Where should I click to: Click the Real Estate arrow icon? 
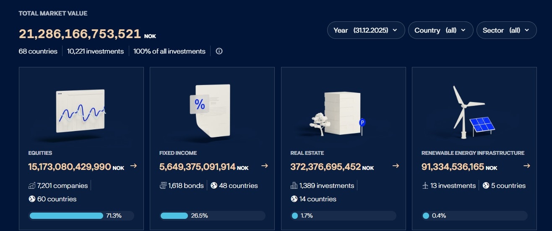[396, 166]
